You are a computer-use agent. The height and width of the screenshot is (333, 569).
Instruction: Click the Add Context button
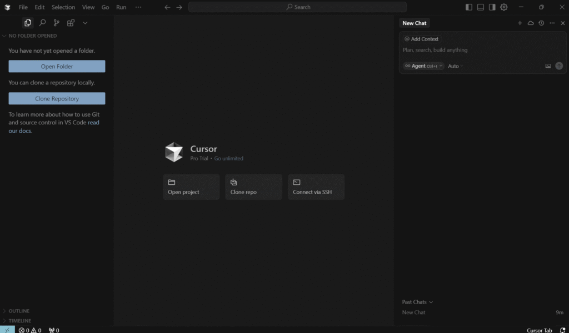[x=422, y=39]
